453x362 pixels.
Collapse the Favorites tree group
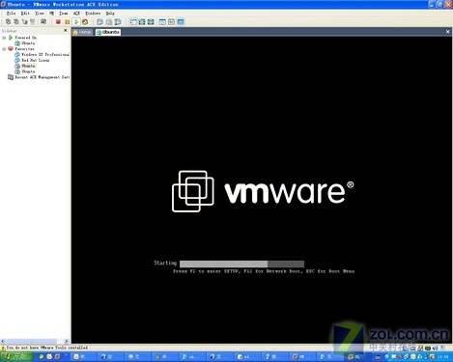pos(4,49)
